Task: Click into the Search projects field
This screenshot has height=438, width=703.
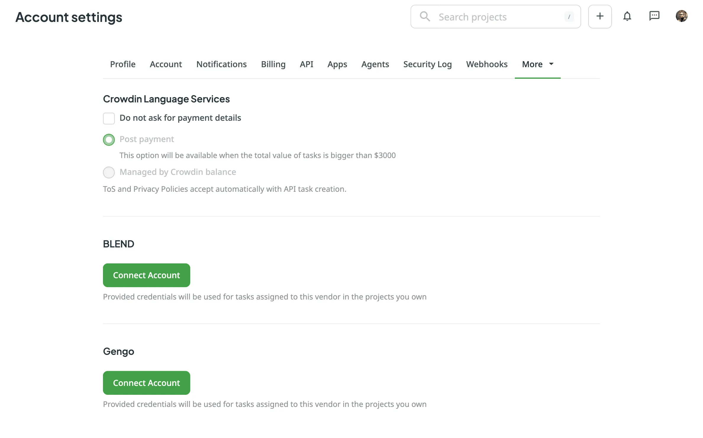Action: click(488, 17)
